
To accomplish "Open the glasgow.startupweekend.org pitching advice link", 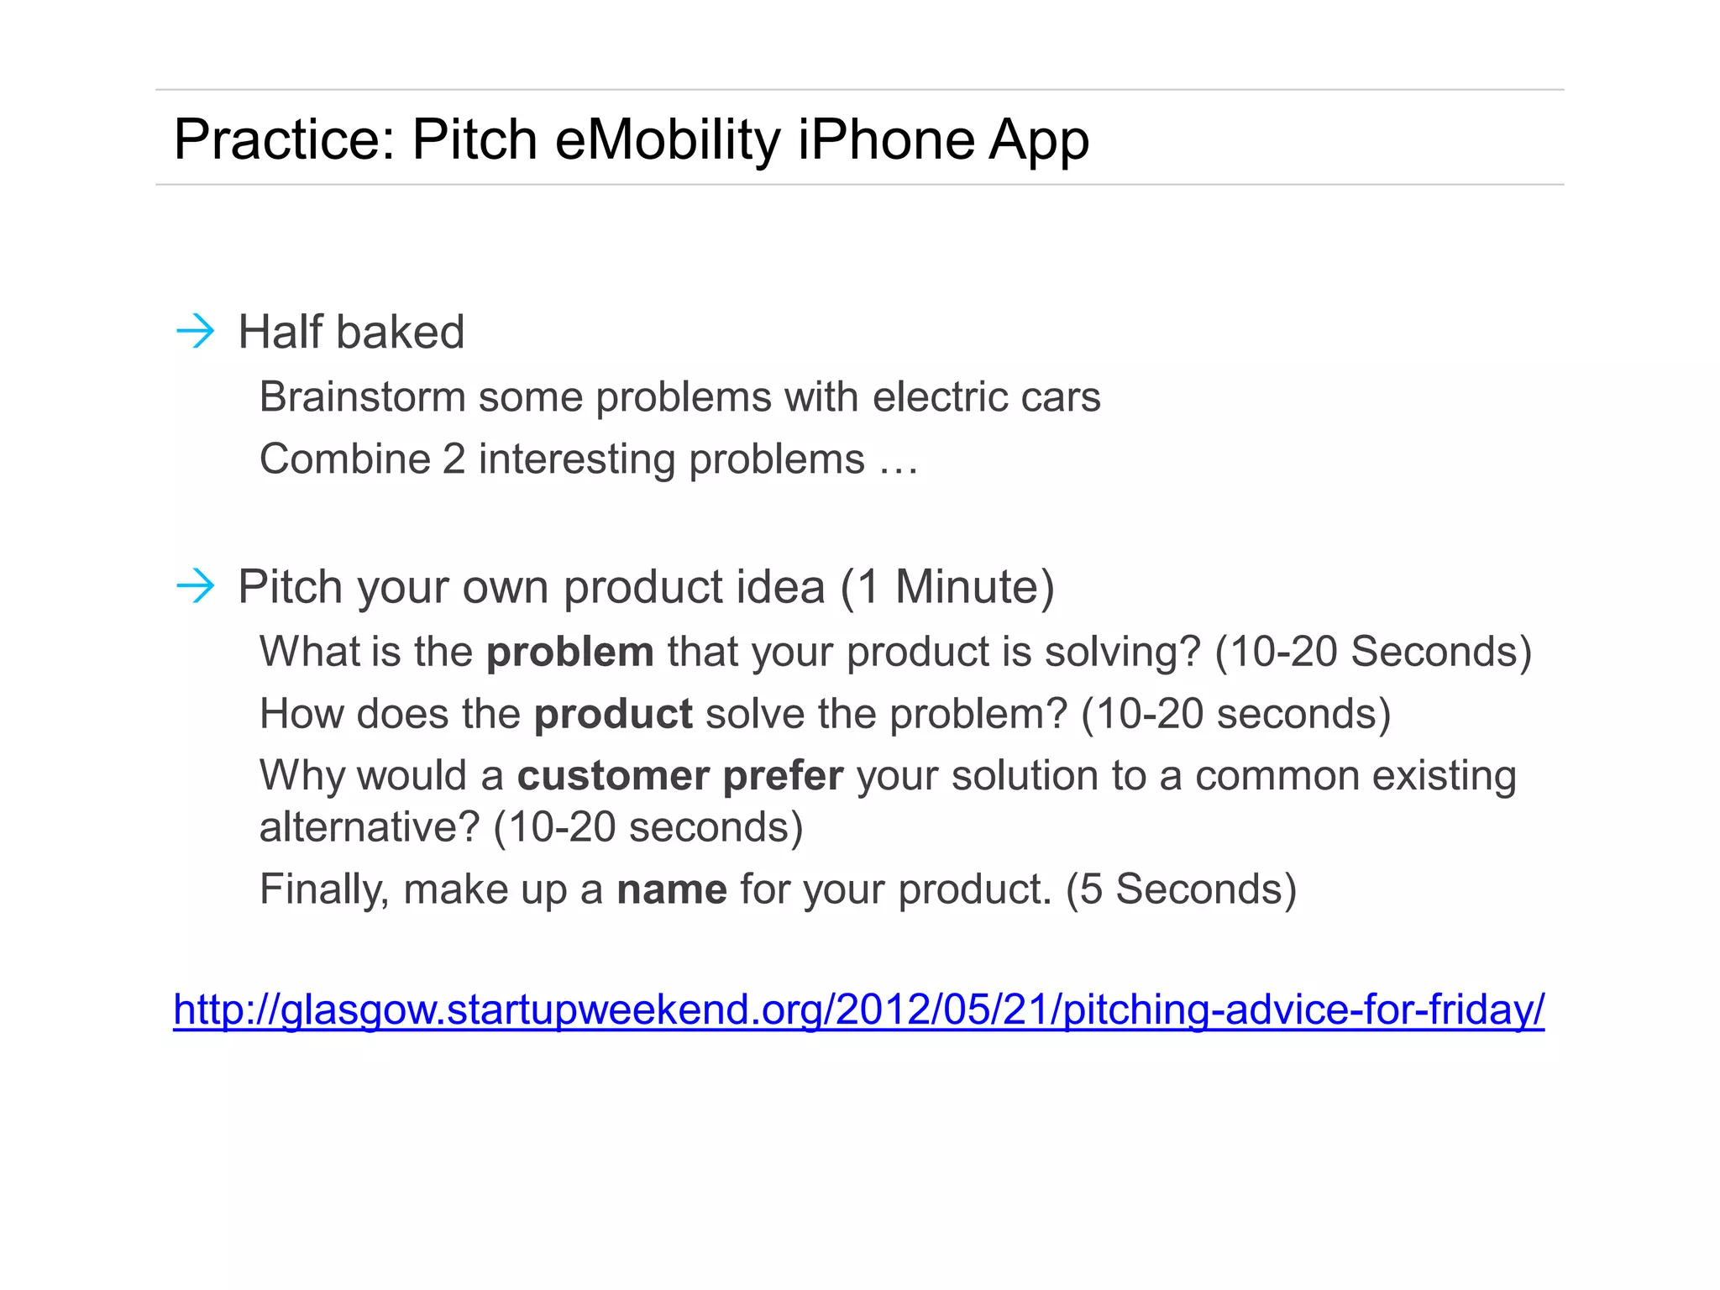I will (x=858, y=1009).
